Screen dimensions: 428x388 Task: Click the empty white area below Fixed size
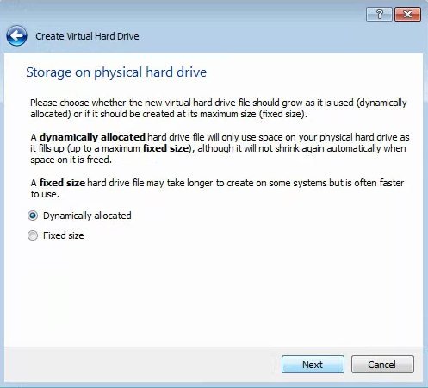[x=214, y=293]
